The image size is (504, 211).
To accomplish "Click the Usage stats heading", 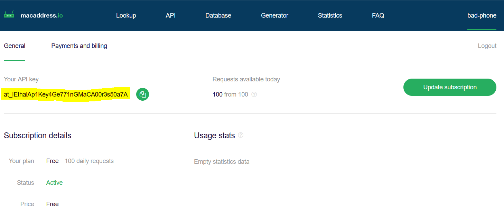I will [214, 135].
